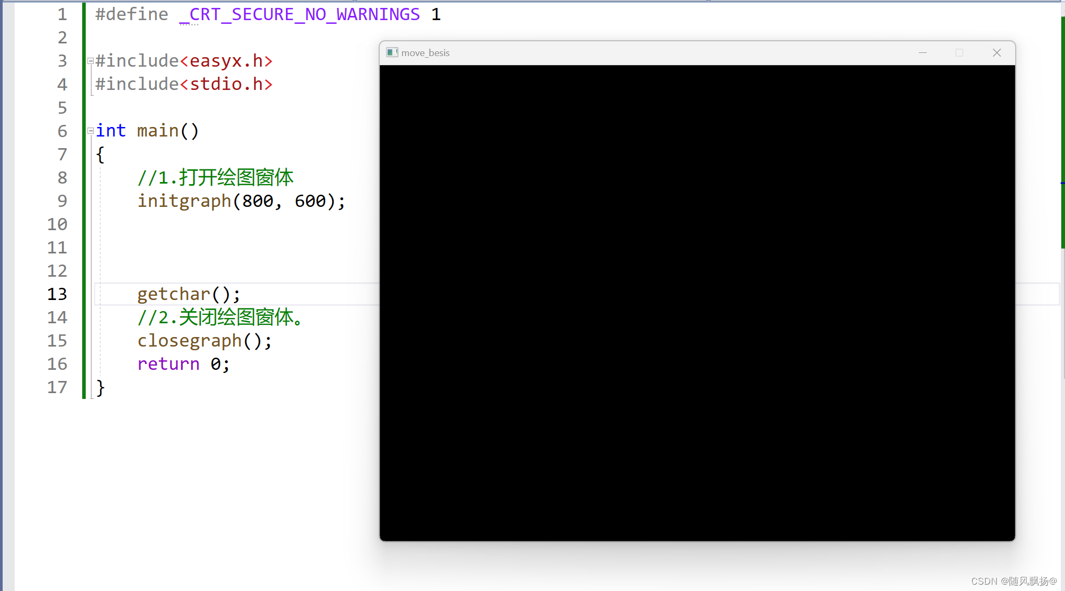Click the 'return' keyword
This screenshot has height=591, width=1065.
[168, 364]
